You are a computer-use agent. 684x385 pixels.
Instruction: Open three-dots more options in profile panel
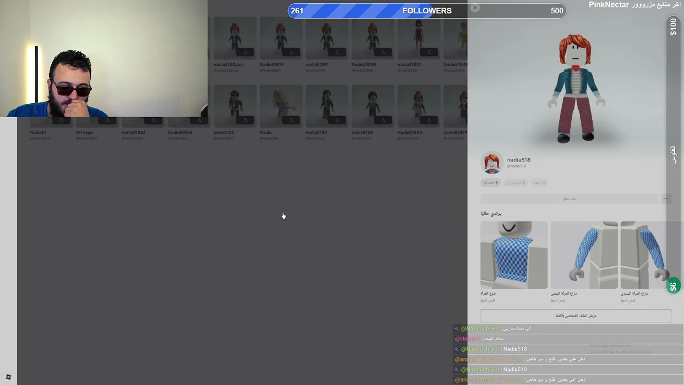pos(666,198)
